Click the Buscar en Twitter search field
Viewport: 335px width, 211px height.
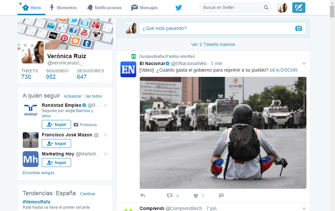click(235, 8)
